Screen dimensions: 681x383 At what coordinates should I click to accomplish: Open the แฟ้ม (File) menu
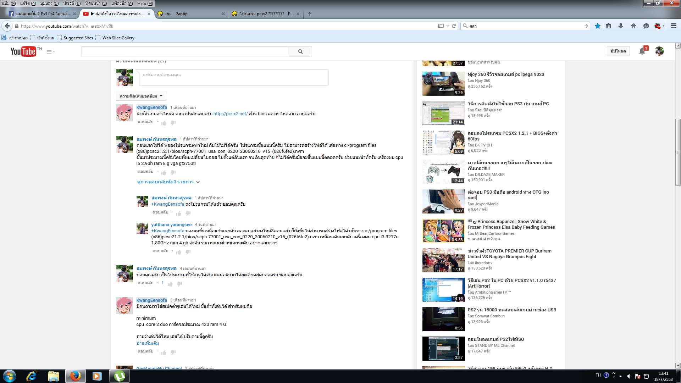(x=9, y=3)
